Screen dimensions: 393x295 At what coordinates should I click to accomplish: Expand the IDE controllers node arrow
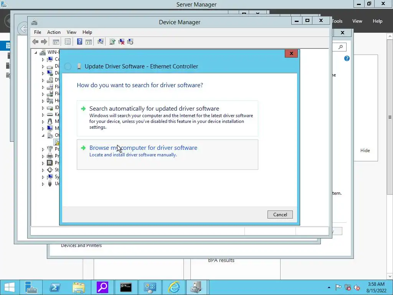tap(43, 108)
